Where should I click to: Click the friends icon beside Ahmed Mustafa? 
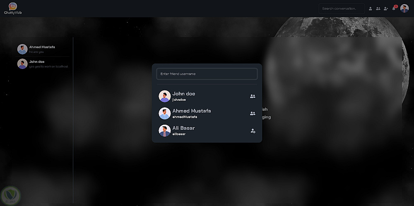pos(253,114)
